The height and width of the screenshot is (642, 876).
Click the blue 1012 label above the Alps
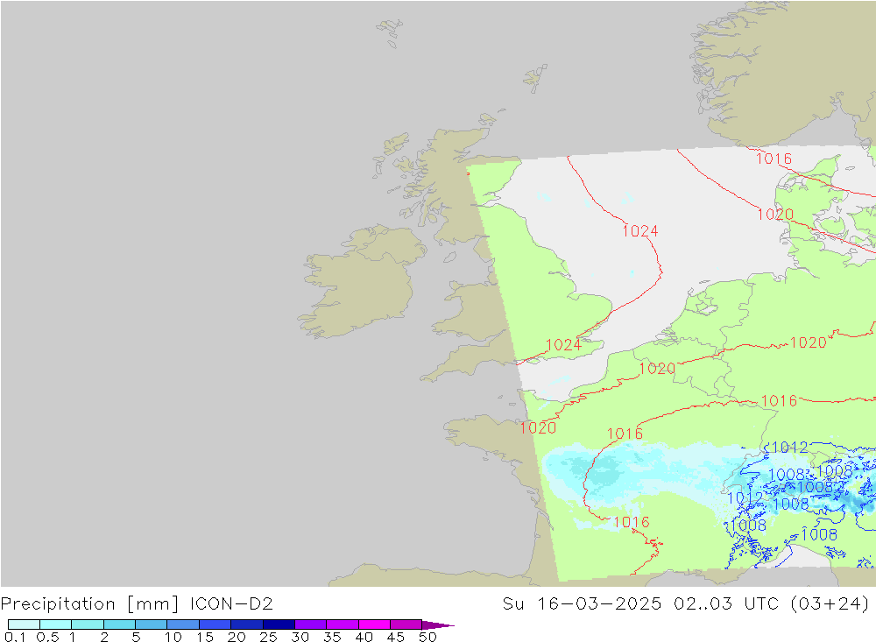tap(790, 447)
